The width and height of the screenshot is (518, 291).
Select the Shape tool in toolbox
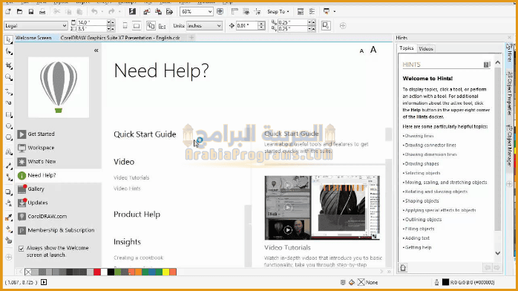point(9,52)
